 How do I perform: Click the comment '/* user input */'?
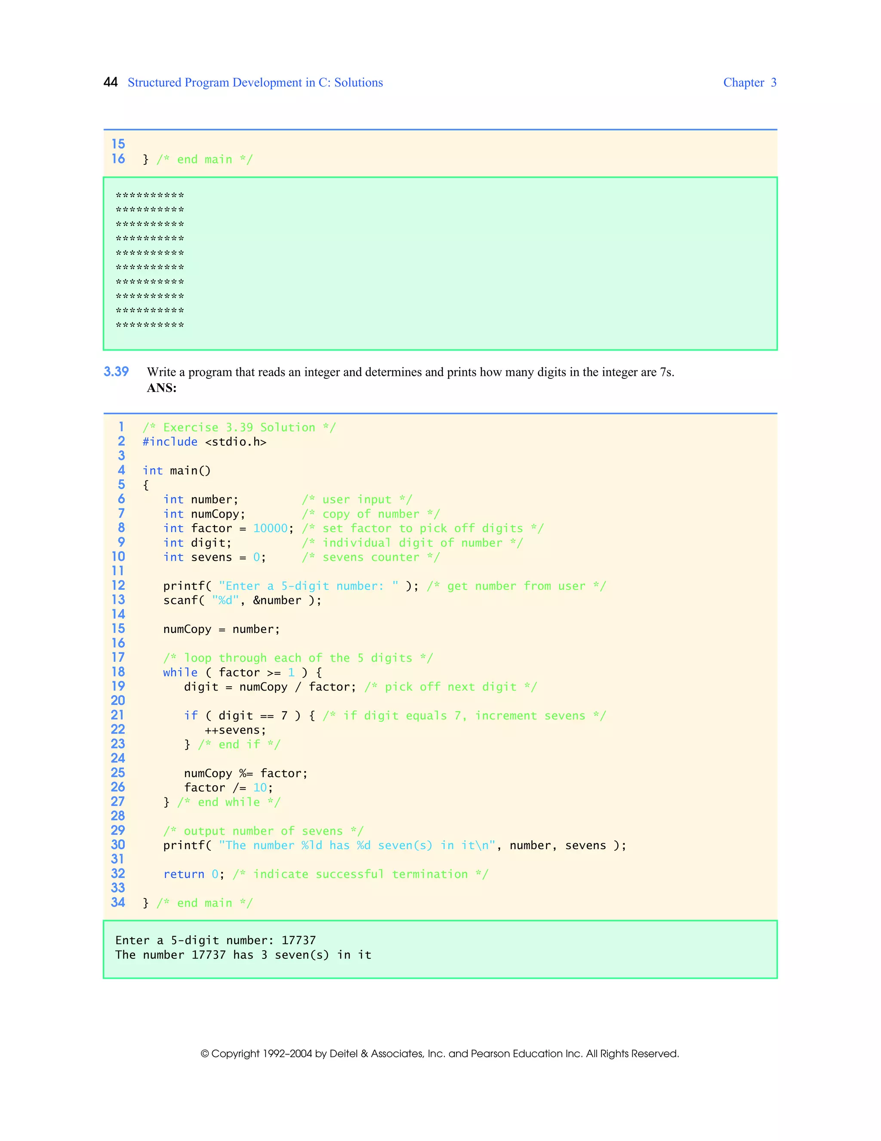357,499
